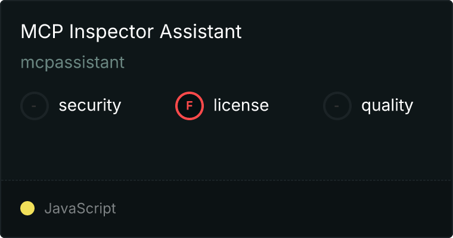This screenshot has width=453, height=238.
Task: Click the dash inside the security circle
Action: pos(34,106)
